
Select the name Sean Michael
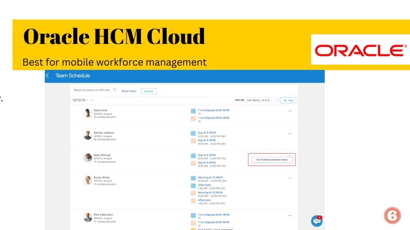(x=102, y=155)
